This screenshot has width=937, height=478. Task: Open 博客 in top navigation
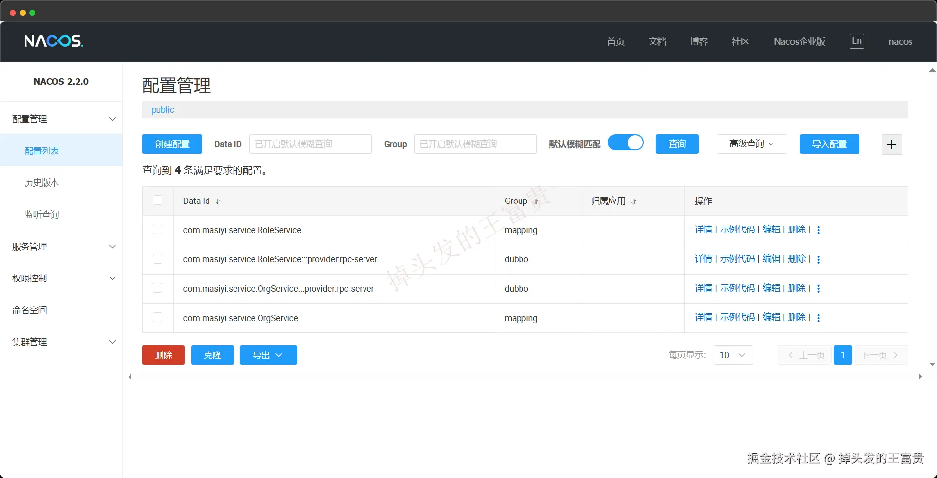pyautogui.click(x=699, y=42)
